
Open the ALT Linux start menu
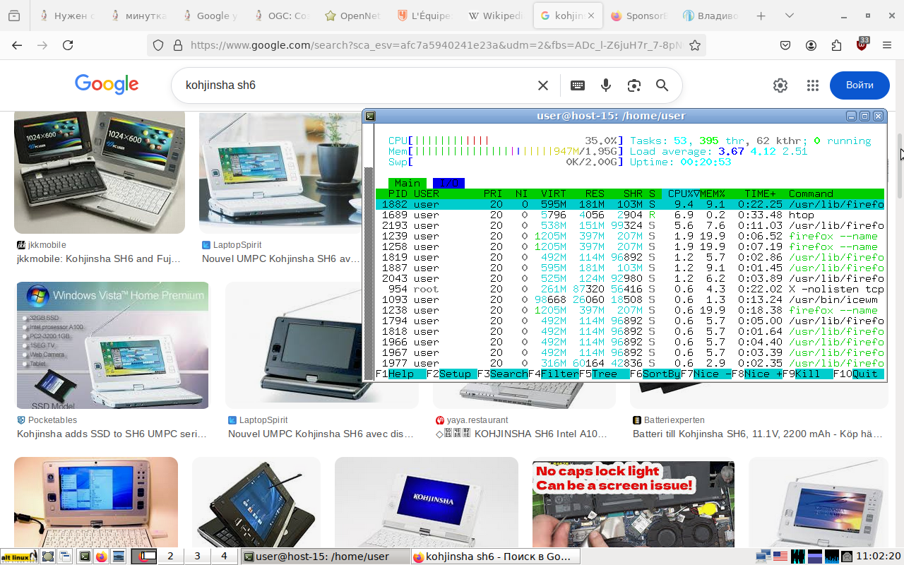pos(19,557)
